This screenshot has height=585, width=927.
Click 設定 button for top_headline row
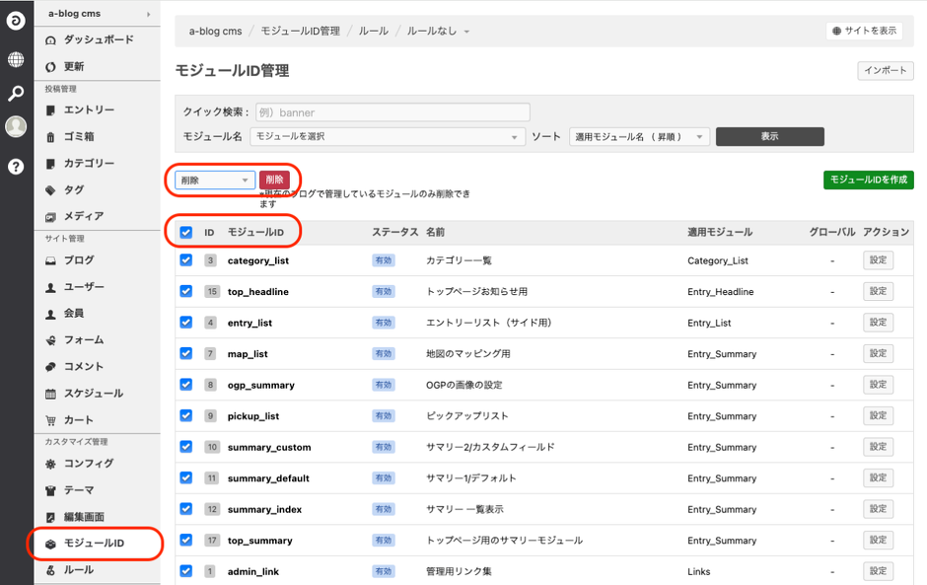878,291
